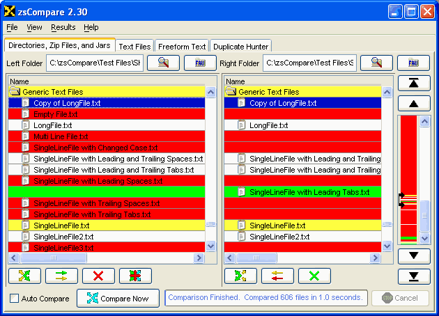Click the right folder FAV favorites button

pyautogui.click(x=413, y=63)
